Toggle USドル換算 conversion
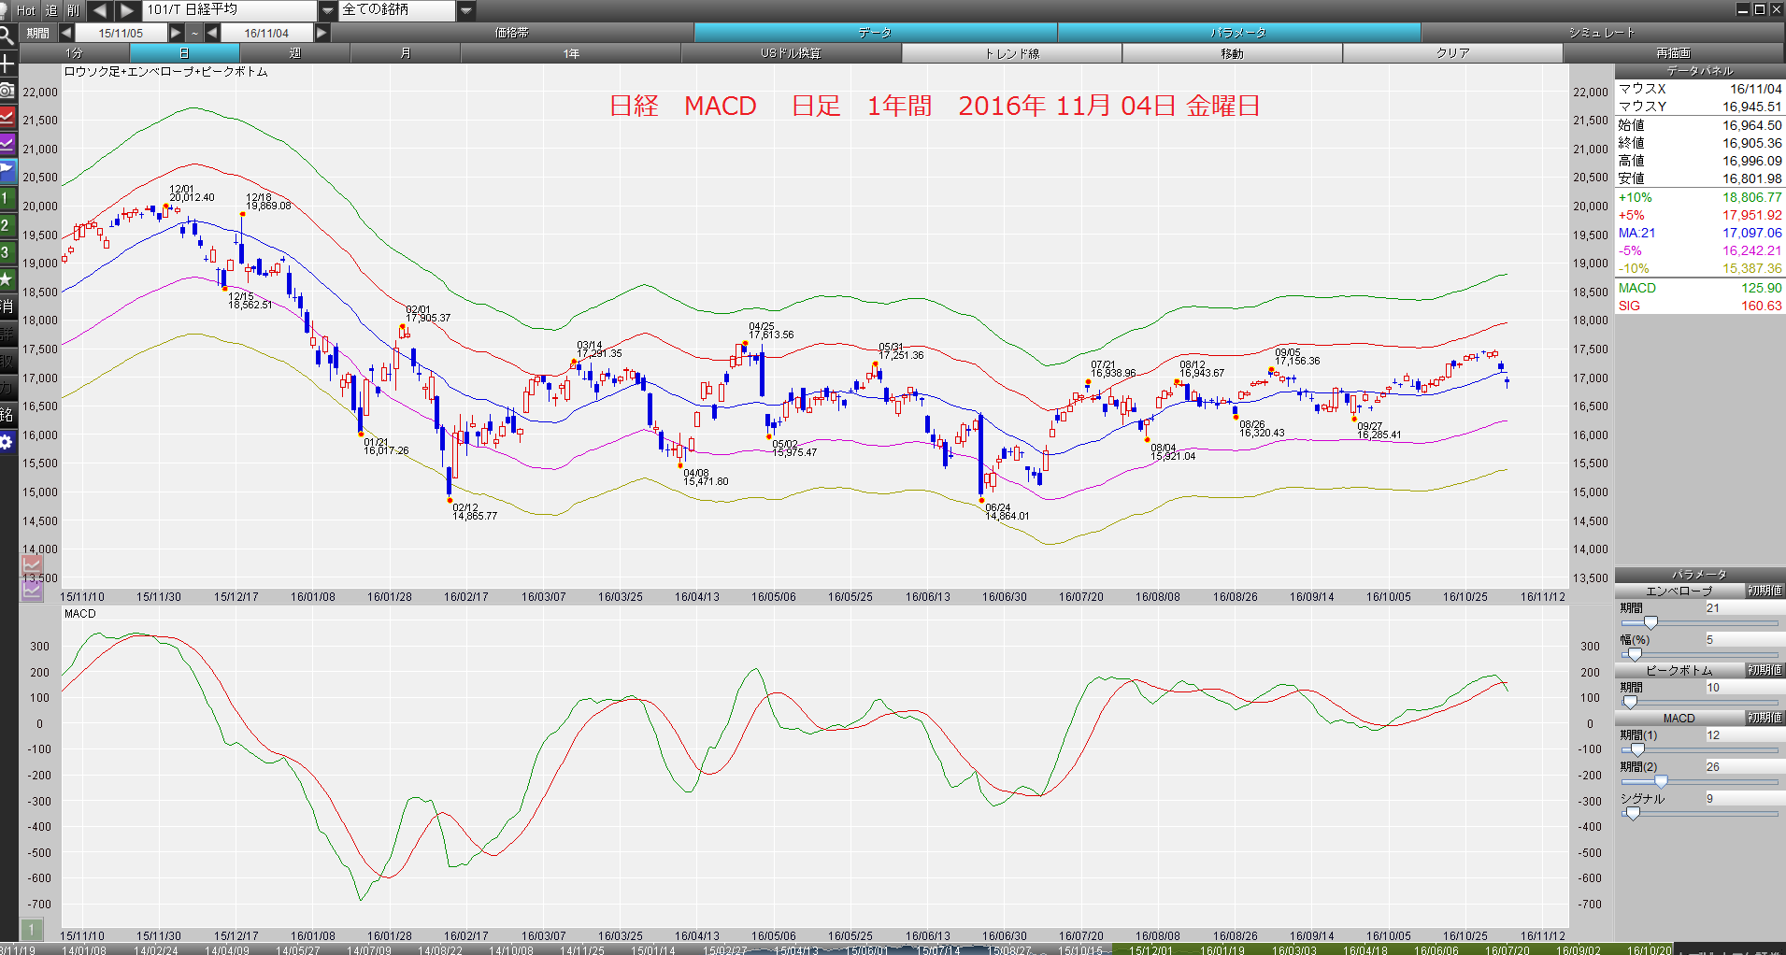This screenshot has height=955, width=1786. pyautogui.click(x=791, y=53)
